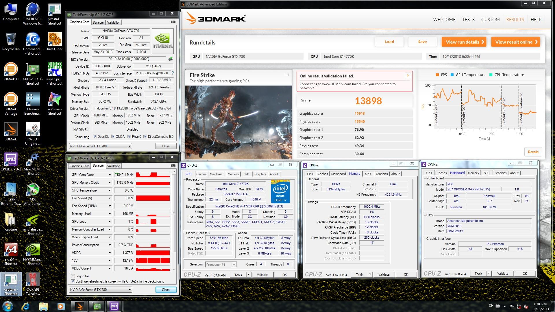Click the Save button in Run details
This screenshot has width=555, height=312.
click(422, 42)
